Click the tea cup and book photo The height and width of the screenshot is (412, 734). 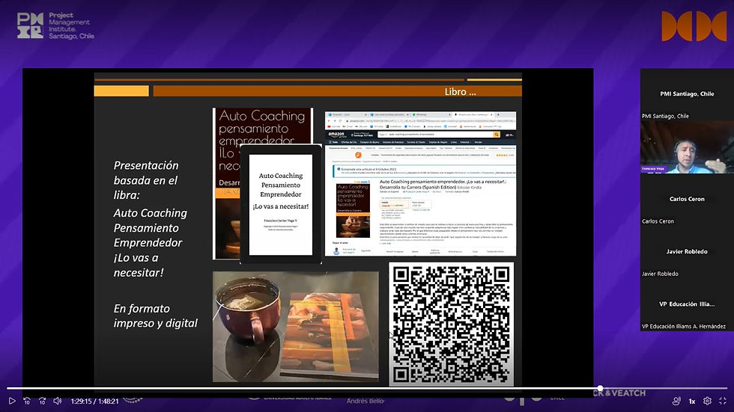295,327
